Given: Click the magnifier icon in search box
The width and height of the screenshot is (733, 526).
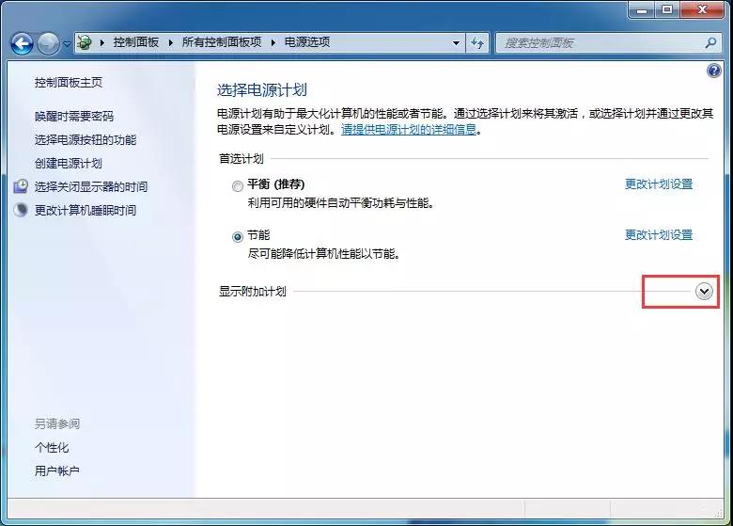Looking at the screenshot, I should point(710,42).
